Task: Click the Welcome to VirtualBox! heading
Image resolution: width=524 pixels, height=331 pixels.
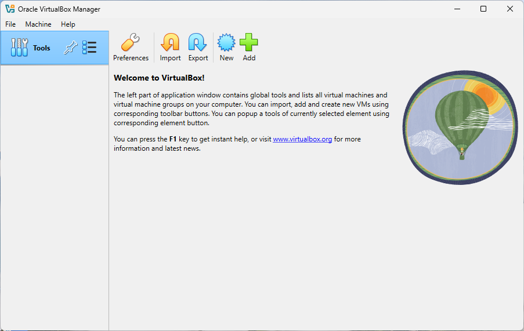Action: pos(159,78)
